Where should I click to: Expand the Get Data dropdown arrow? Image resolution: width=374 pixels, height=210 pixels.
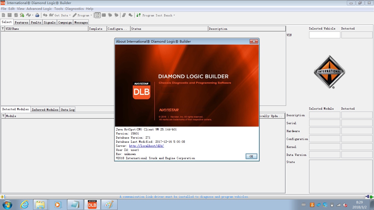[x=70, y=15]
